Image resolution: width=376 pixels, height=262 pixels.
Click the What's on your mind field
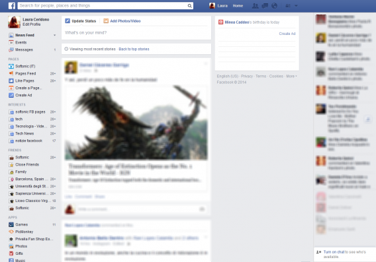click(136, 33)
